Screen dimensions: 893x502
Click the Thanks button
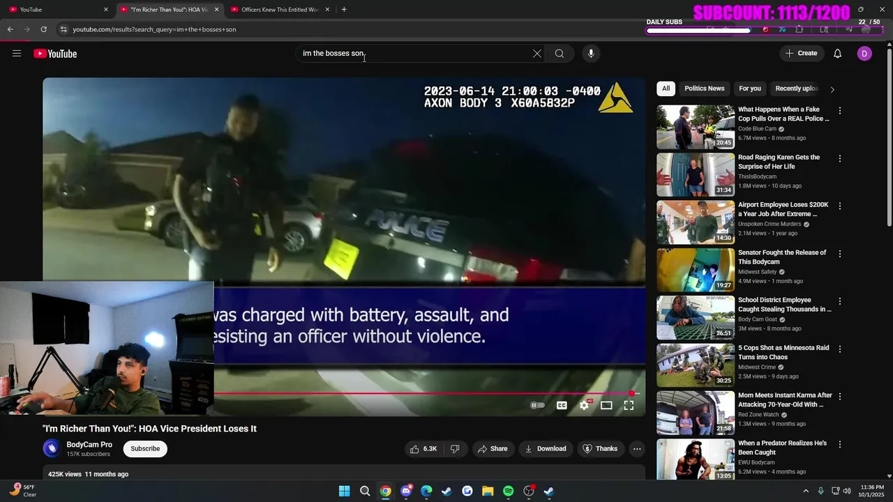point(600,449)
